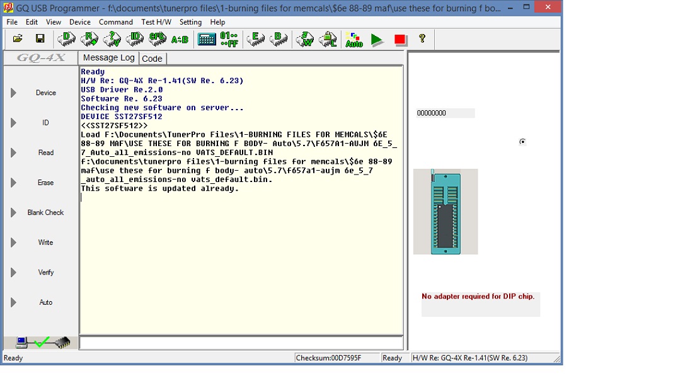
Task: Close the GQ USB Programmer window
Action: [x=548, y=6]
